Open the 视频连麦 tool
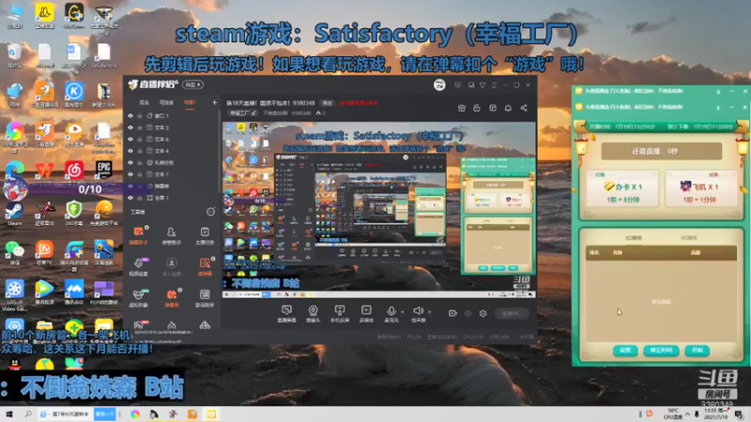The height and width of the screenshot is (422, 751). [x=138, y=266]
